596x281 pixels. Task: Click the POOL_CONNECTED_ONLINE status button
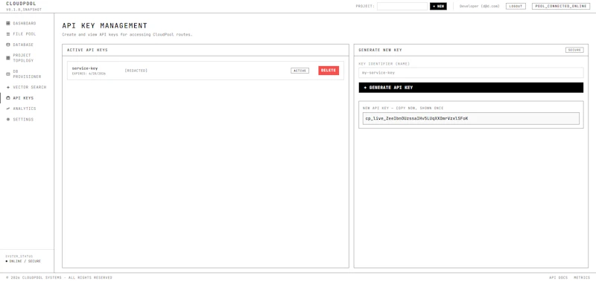coord(561,7)
